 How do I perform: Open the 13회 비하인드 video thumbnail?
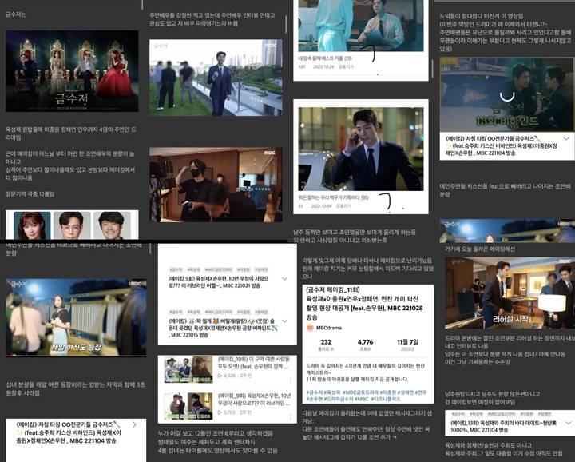507,94
